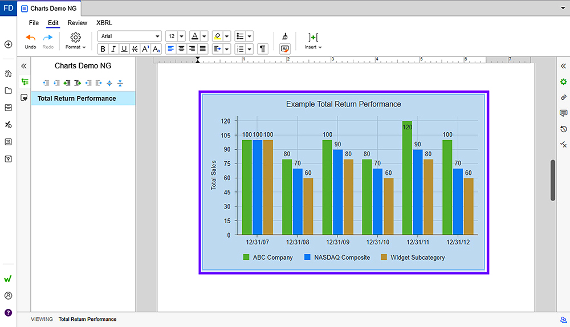
Task: Open the Review menu
Action: pyautogui.click(x=78, y=23)
